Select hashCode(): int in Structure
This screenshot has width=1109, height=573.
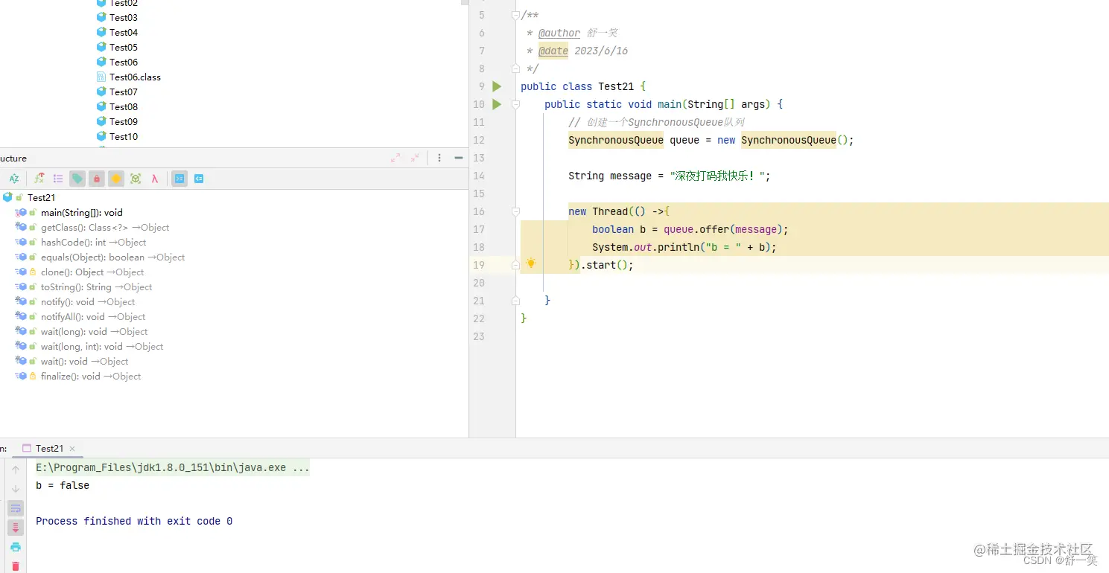click(93, 242)
